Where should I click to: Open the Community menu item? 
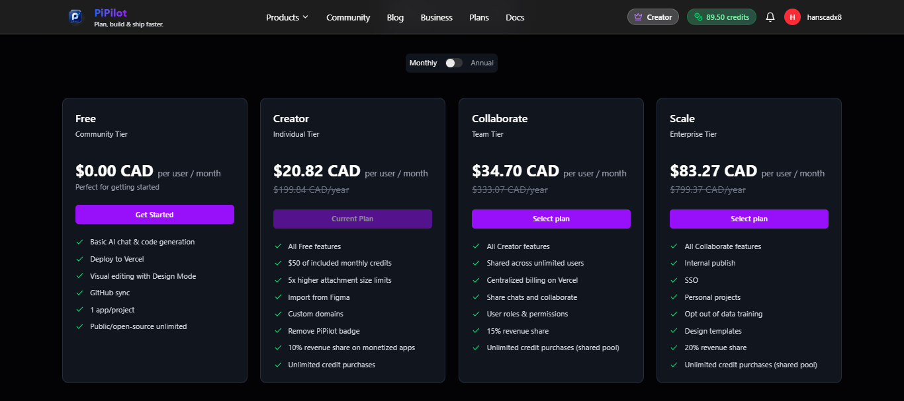(347, 17)
